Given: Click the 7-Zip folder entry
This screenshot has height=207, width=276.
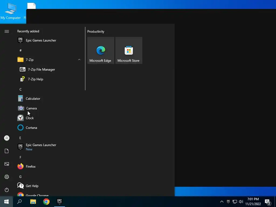Looking at the screenshot, I should pos(49,60).
